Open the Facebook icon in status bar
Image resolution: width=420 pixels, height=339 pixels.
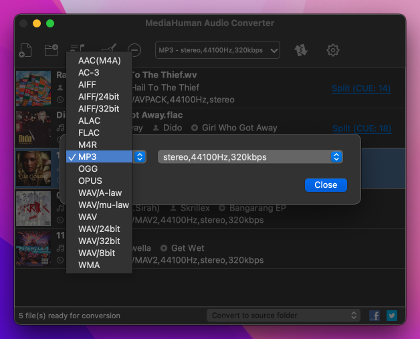tap(375, 316)
